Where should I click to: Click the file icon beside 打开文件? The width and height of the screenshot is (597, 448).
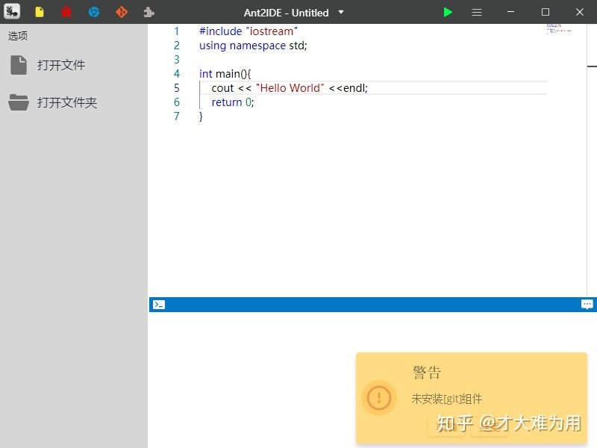19,65
